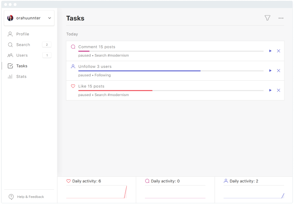This screenshot has height=205, width=294.
Task: Resume the Unfollow 3 users task
Action: (270, 71)
